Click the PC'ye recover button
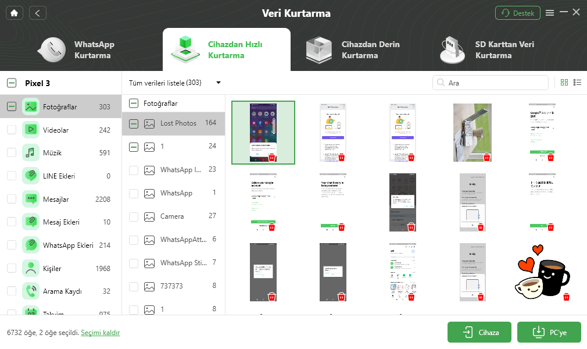Screen dimensions: 587x349 pyautogui.click(x=549, y=332)
